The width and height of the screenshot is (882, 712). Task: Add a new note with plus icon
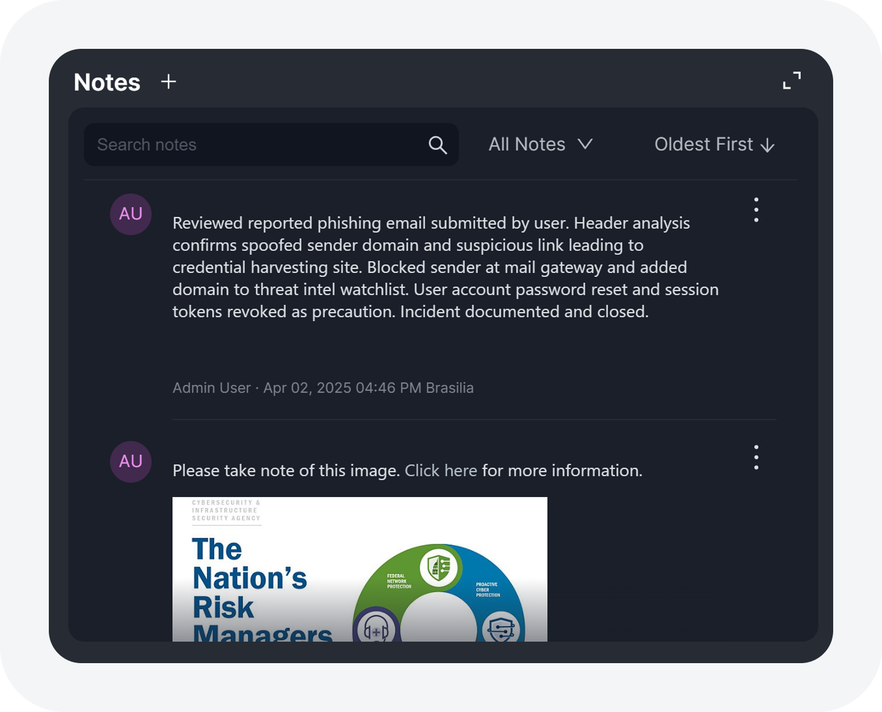pyautogui.click(x=169, y=81)
